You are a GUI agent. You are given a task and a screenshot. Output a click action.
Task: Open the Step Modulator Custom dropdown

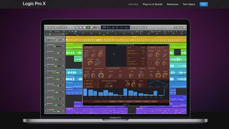[109, 83]
